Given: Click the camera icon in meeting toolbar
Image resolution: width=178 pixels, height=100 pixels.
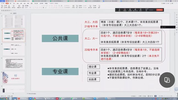Looking at the screenshot, I should 125,10.
